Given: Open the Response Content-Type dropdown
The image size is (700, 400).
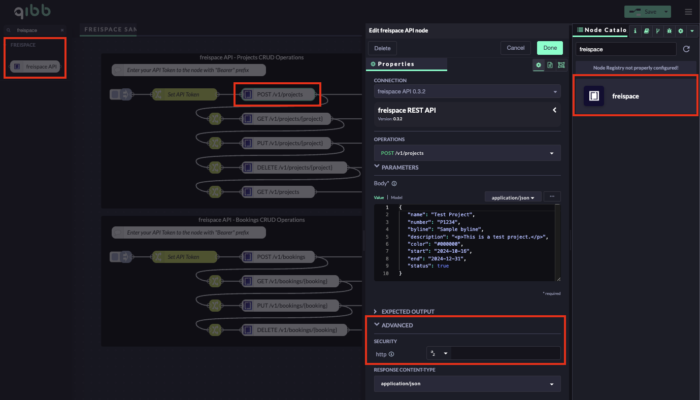Looking at the screenshot, I should [467, 384].
